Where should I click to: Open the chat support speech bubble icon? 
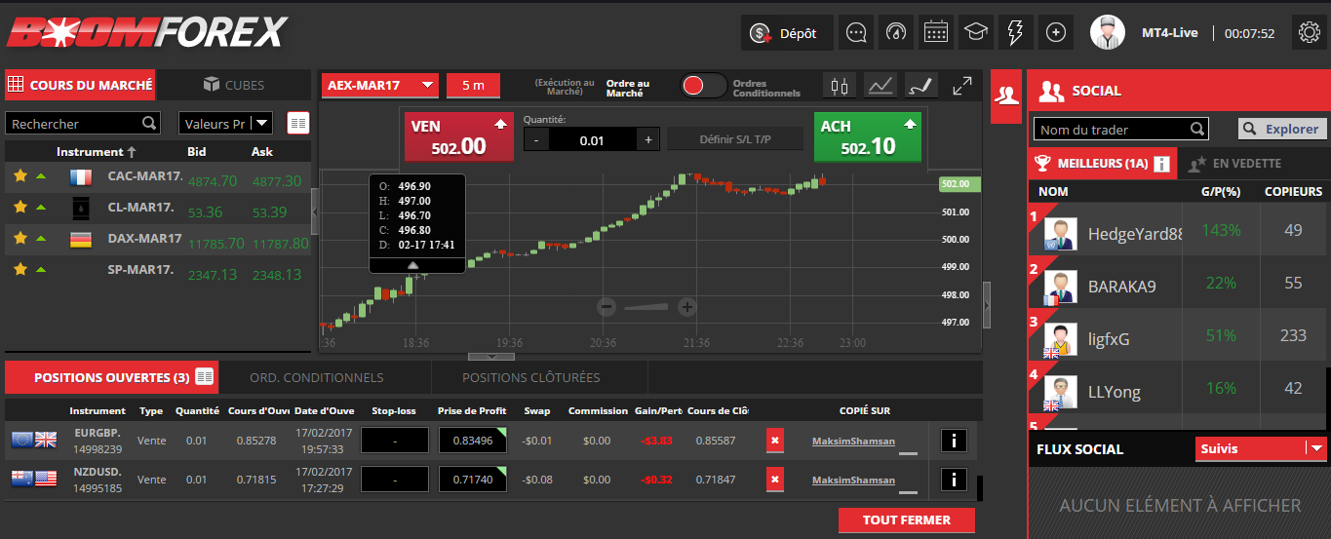click(856, 32)
